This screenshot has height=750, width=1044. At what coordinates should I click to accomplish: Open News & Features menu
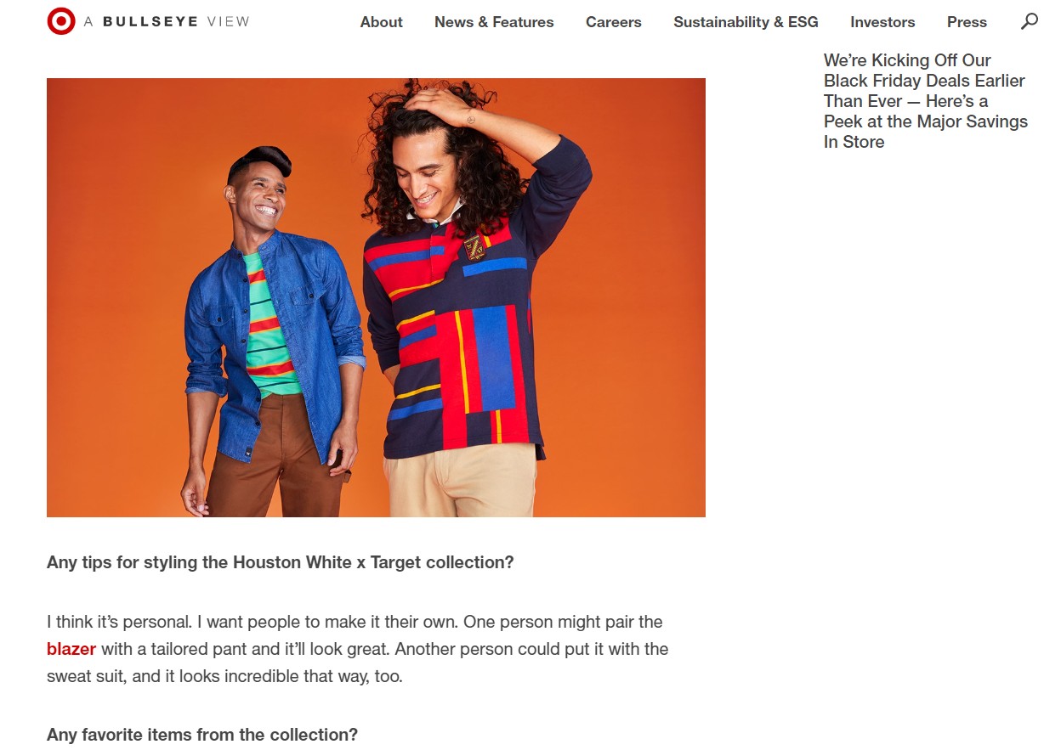[x=494, y=22]
